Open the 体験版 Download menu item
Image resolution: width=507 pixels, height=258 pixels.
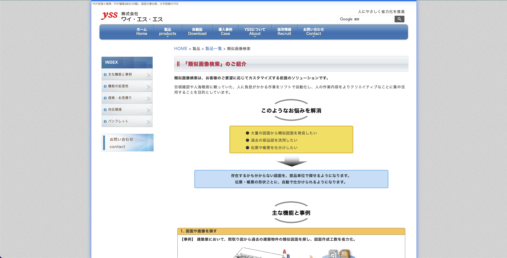coord(197,32)
